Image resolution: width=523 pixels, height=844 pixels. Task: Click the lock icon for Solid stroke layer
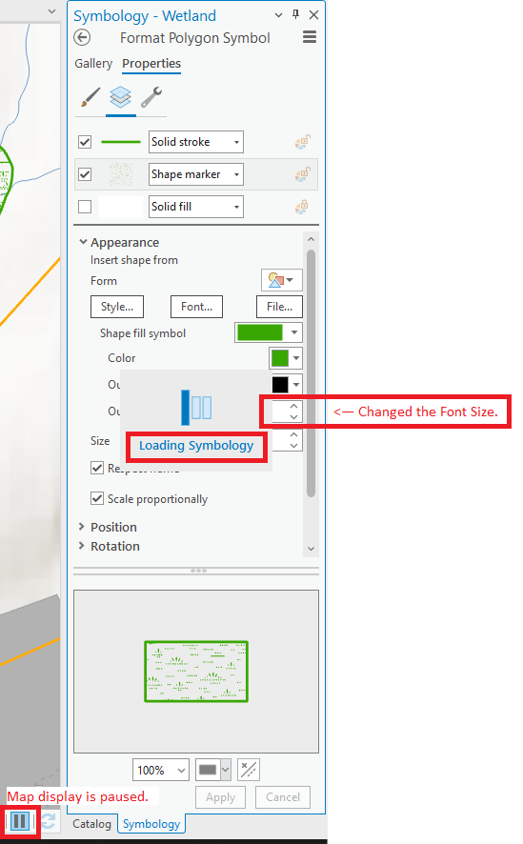pos(302,142)
